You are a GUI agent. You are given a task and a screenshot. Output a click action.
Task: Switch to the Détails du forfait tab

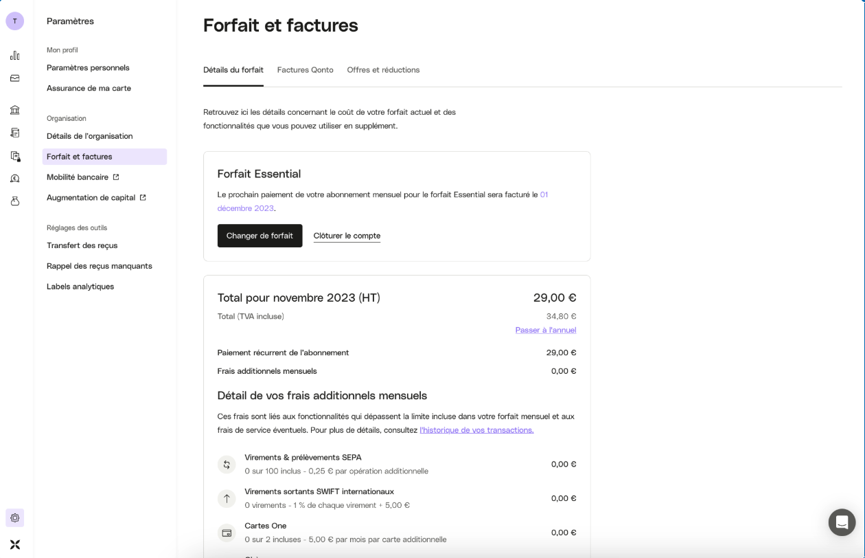click(233, 70)
